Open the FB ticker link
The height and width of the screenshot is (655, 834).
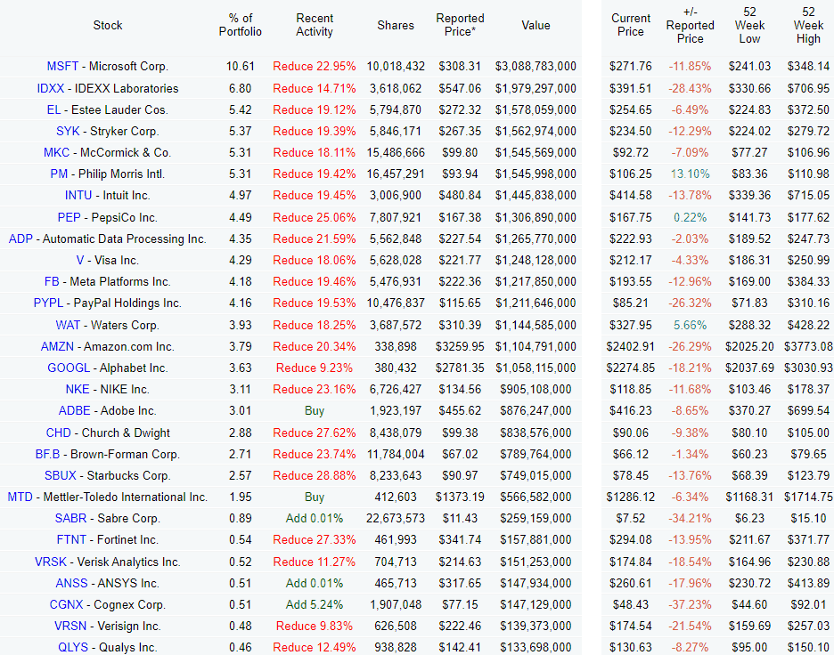[x=52, y=281]
